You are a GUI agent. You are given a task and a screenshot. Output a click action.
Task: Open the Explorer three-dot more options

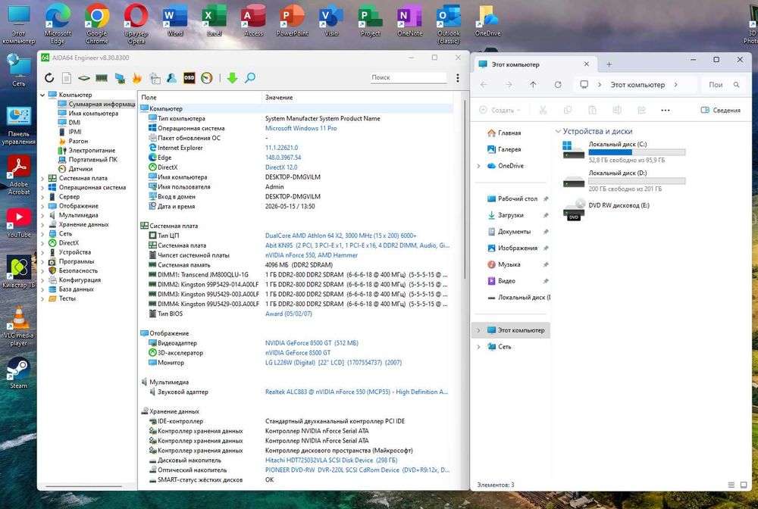(x=666, y=110)
